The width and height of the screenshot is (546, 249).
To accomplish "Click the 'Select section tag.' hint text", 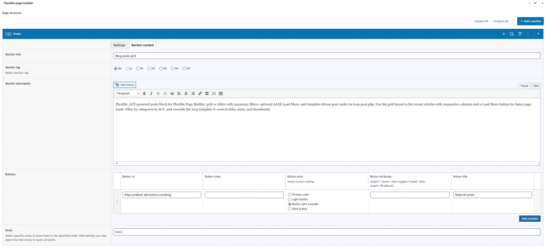I will (x=17, y=73).
